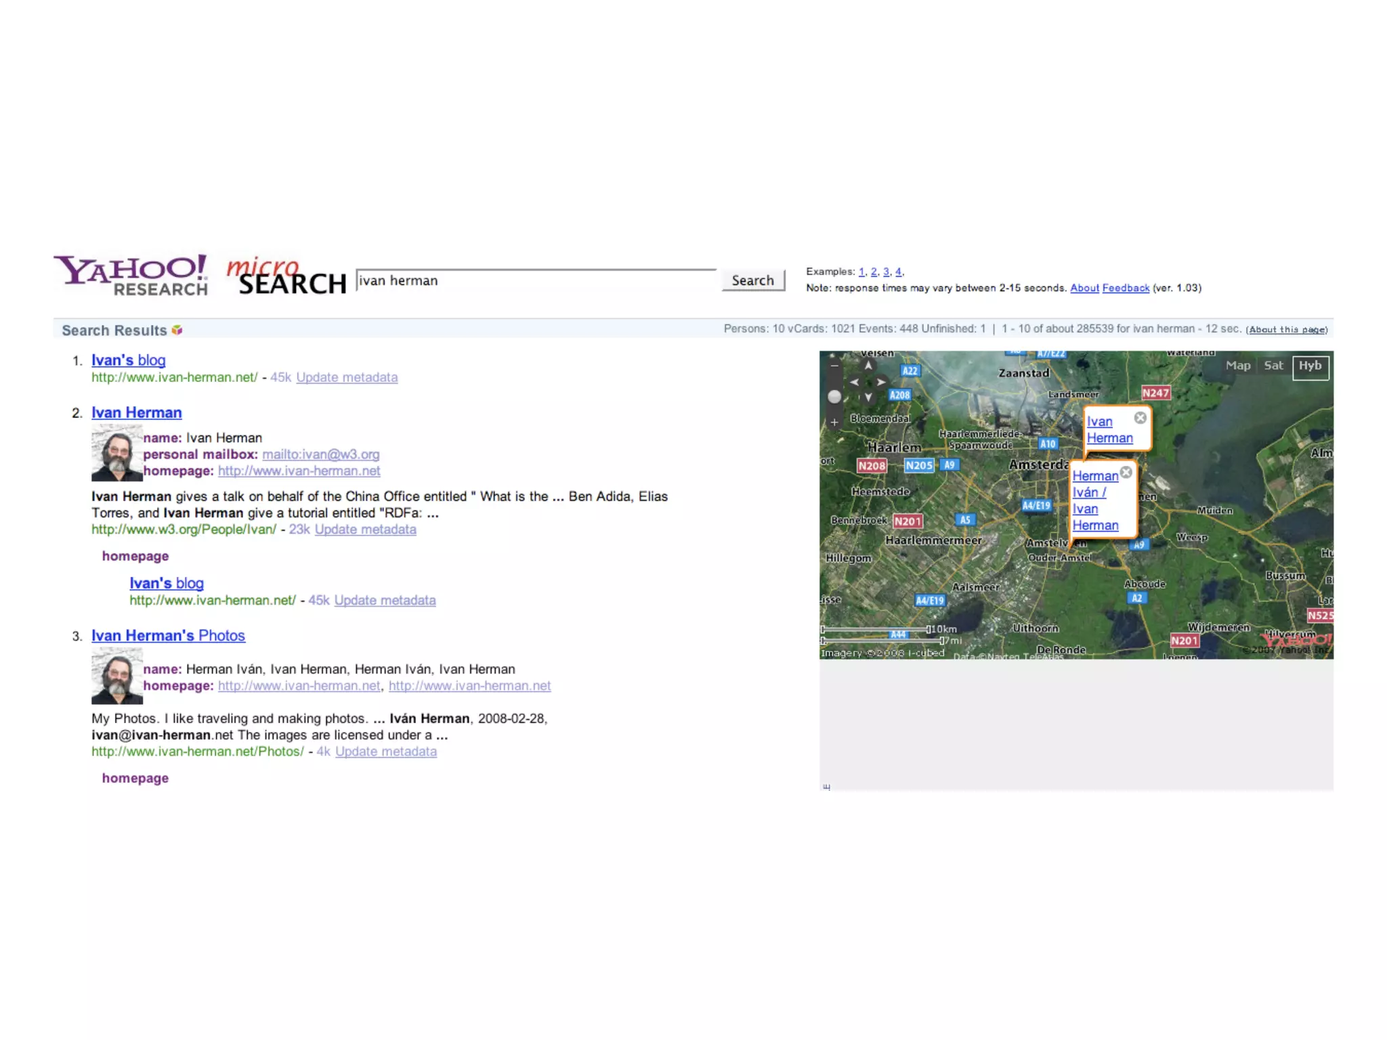Pan the map down with arrow
Image resolution: width=1387 pixels, height=1040 pixels.
(x=868, y=397)
